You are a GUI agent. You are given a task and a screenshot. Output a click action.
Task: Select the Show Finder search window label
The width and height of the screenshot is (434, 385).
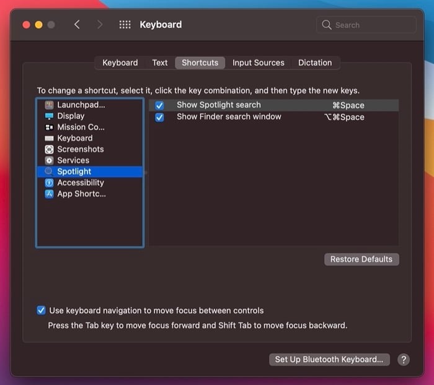[x=229, y=116]
